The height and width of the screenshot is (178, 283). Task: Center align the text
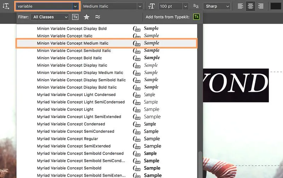pyautogui.click(x=250, y=6)
